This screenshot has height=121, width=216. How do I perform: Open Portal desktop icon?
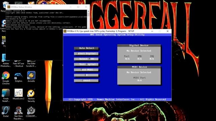6,112
